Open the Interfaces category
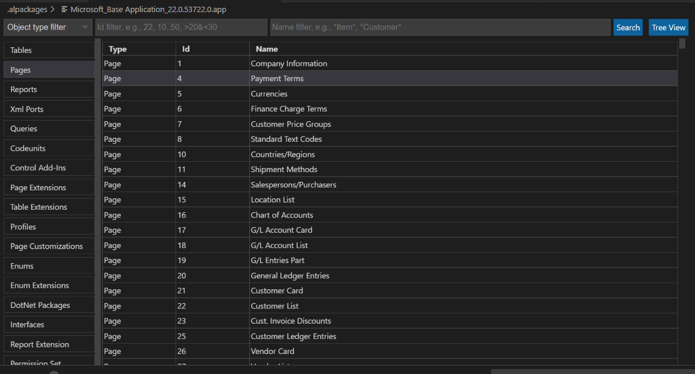The height and width of the screenshot is (374, 695). tap(49, 324)
